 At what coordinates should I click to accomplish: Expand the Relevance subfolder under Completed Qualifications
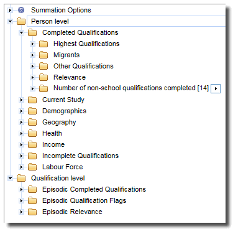[32, 77]
